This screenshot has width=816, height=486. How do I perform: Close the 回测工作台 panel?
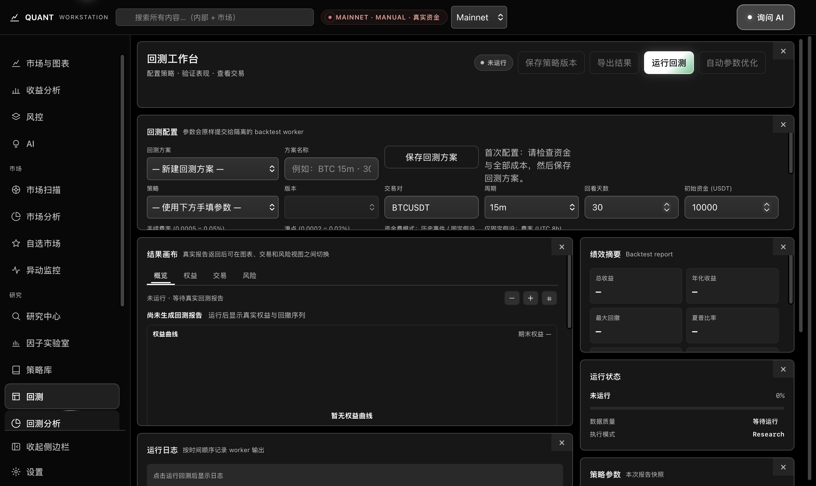[x=783, y=51]
